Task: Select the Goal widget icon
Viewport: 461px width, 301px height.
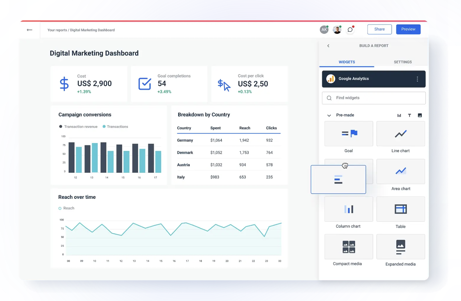Action: (349, 134)
